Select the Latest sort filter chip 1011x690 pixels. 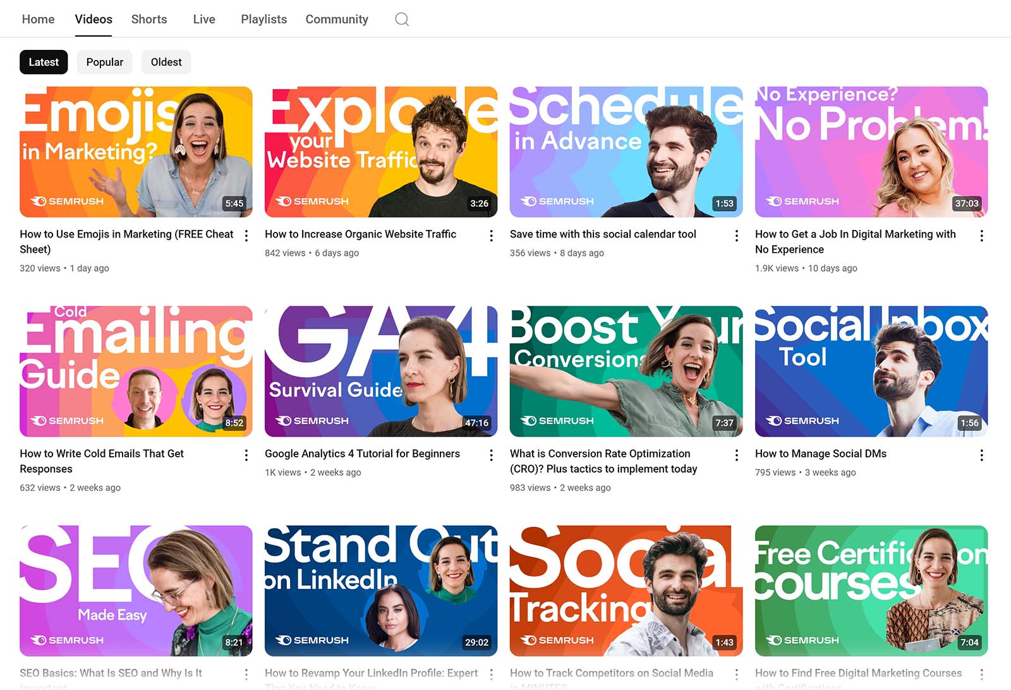click(x=44, y=62)
